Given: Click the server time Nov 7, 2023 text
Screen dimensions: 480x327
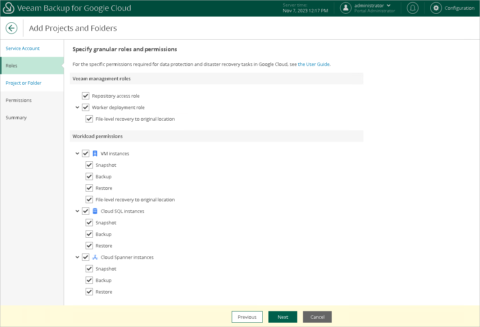Looking at the screenshot, I should tap(305, 10).
